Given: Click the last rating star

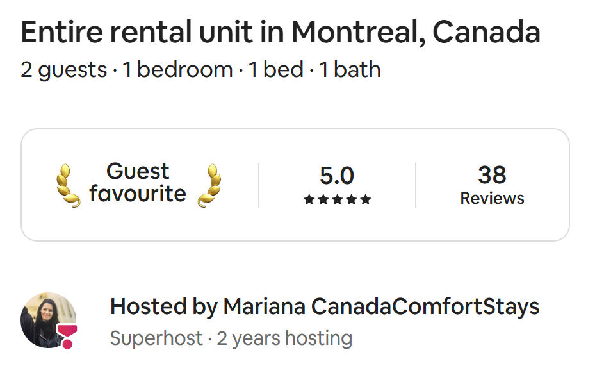Looking at the screenshot, I should 365,199.
